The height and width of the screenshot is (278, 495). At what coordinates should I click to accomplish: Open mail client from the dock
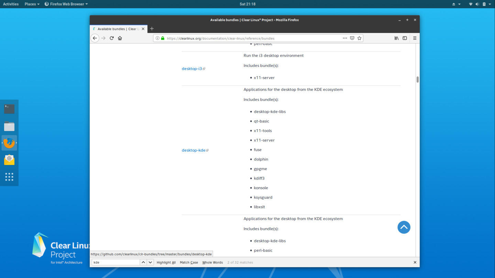pos(9,160)
